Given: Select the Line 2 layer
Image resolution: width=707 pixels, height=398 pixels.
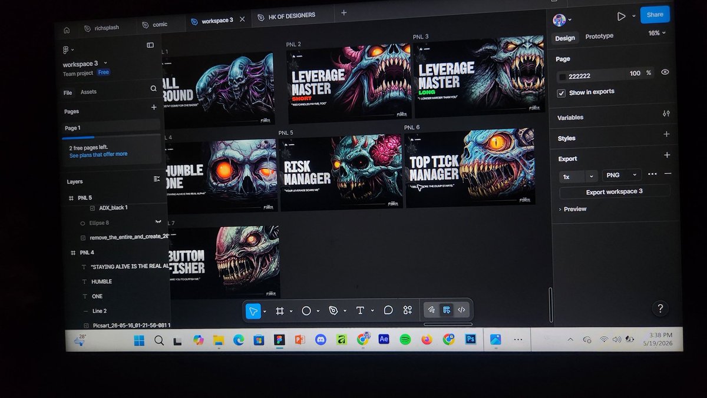Looking at the screenshot, I should [x=100, y=310].
